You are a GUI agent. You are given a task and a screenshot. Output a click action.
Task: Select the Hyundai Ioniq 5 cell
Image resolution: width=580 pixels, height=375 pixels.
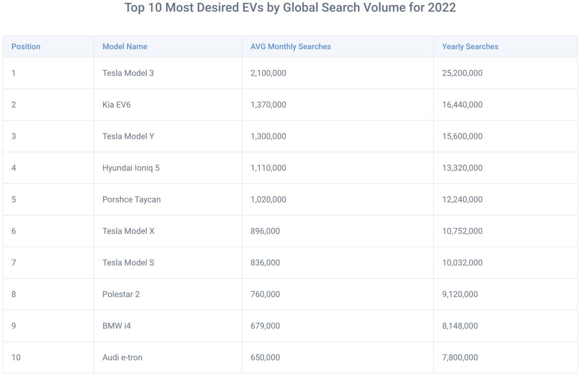click(131, 168)
